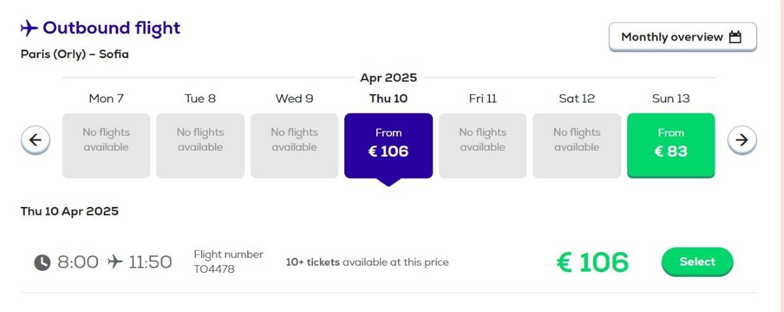The width and height of the screenshot is (784, 312).
Task: Click the Mon 7 no flights tile
Action: tap(106, 146)
